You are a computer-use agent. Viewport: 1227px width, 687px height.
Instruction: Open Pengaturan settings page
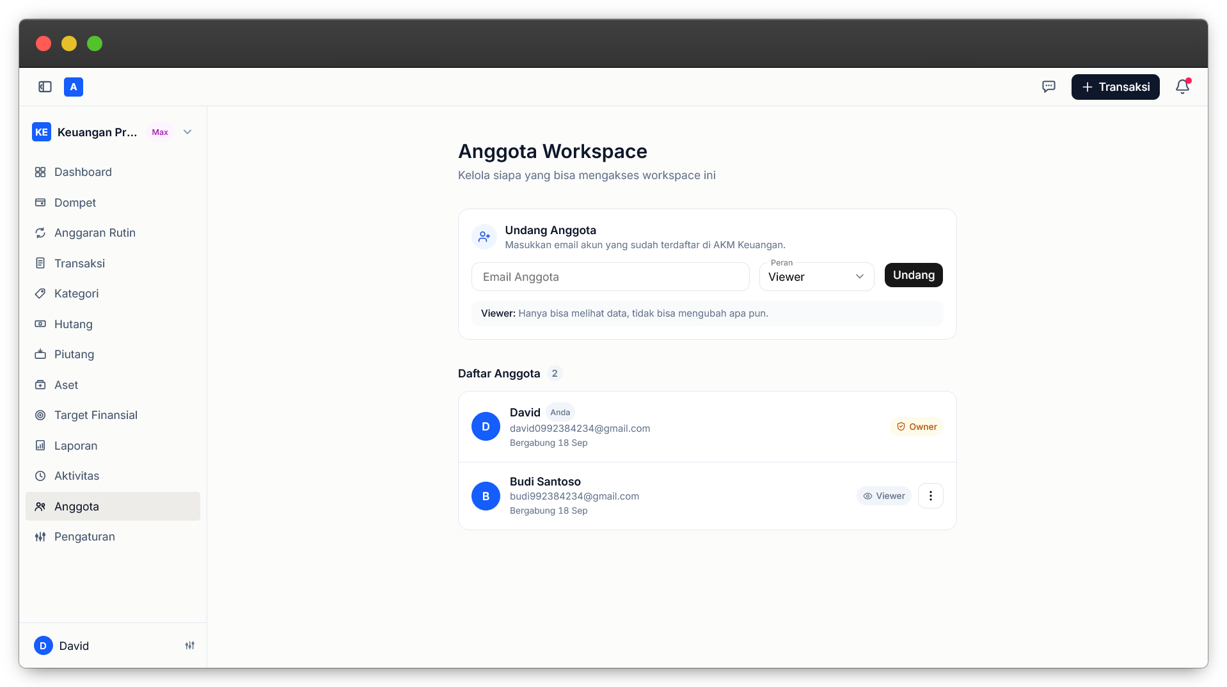pyautogui.click(x=113, y=537)
